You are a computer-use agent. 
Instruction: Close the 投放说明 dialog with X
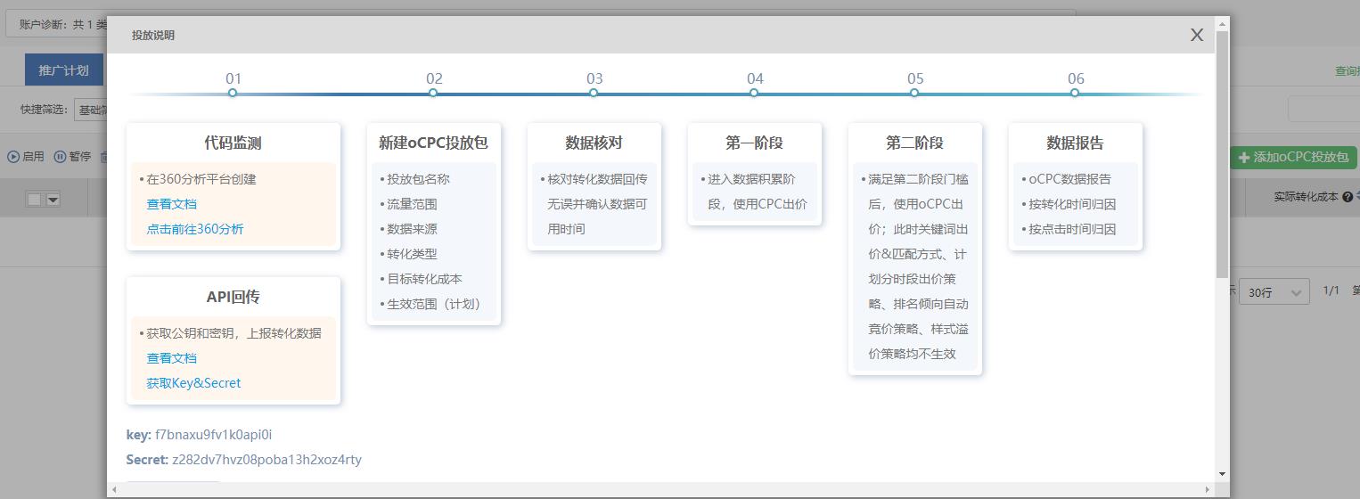click(x=1196, y=35)
